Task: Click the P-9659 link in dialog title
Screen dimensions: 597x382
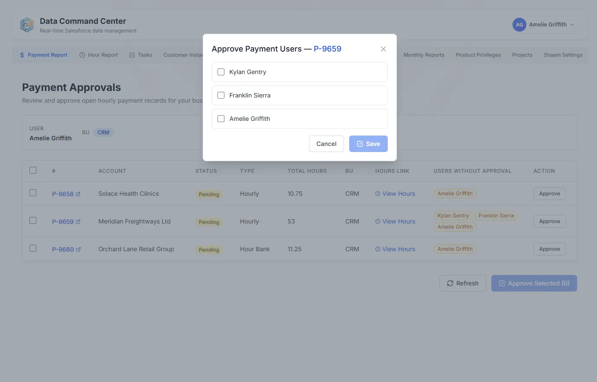Action: pos(328,49)
